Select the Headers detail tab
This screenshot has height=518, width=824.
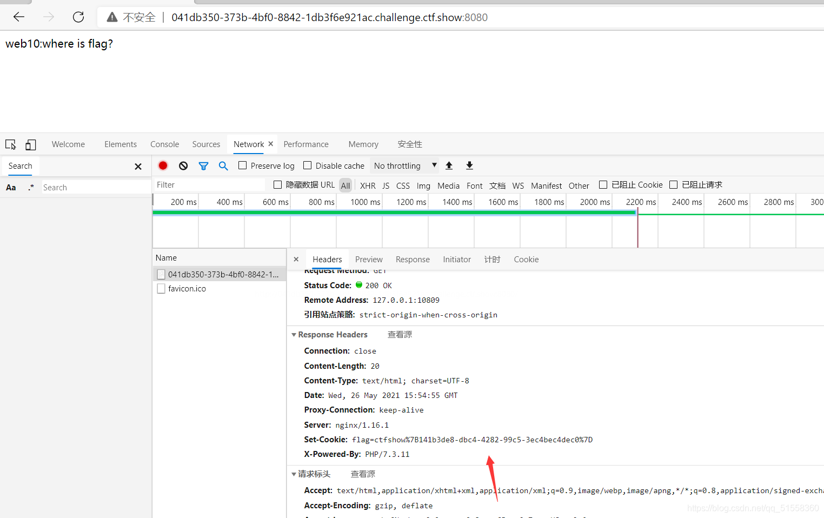(x=327, y=260)
